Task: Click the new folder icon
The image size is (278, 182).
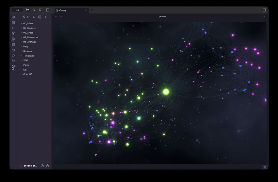Action: tap(29, 17)
